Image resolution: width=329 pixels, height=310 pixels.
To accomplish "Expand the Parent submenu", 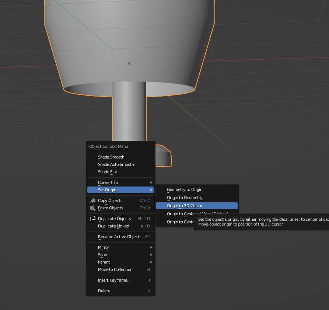I will click(120, 262).
